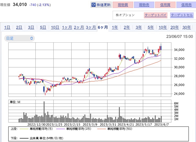Image resolution: width=196 pixels, height=142 pixels.
Task: Switch to the 2年 chart period
Action: (127, 27)
